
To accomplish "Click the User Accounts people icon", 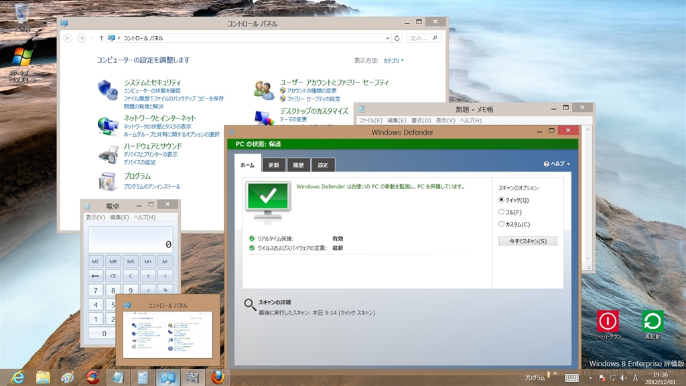I will tap(264, 90).
